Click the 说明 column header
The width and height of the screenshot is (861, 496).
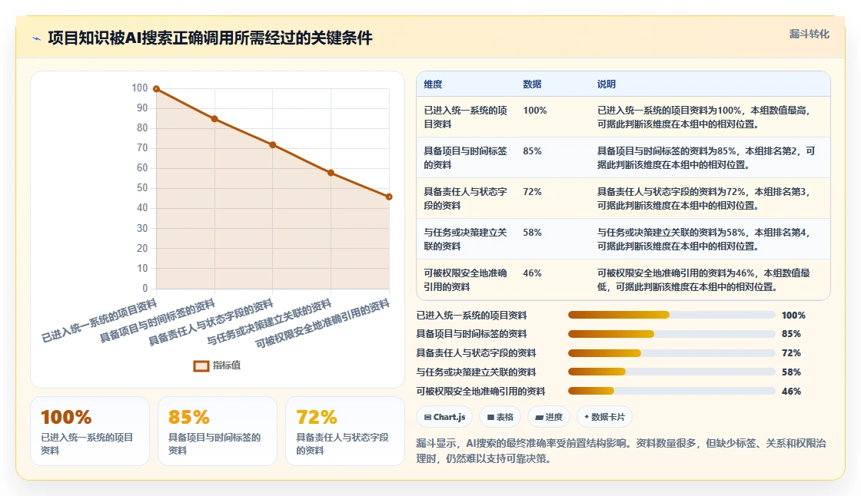607,84
